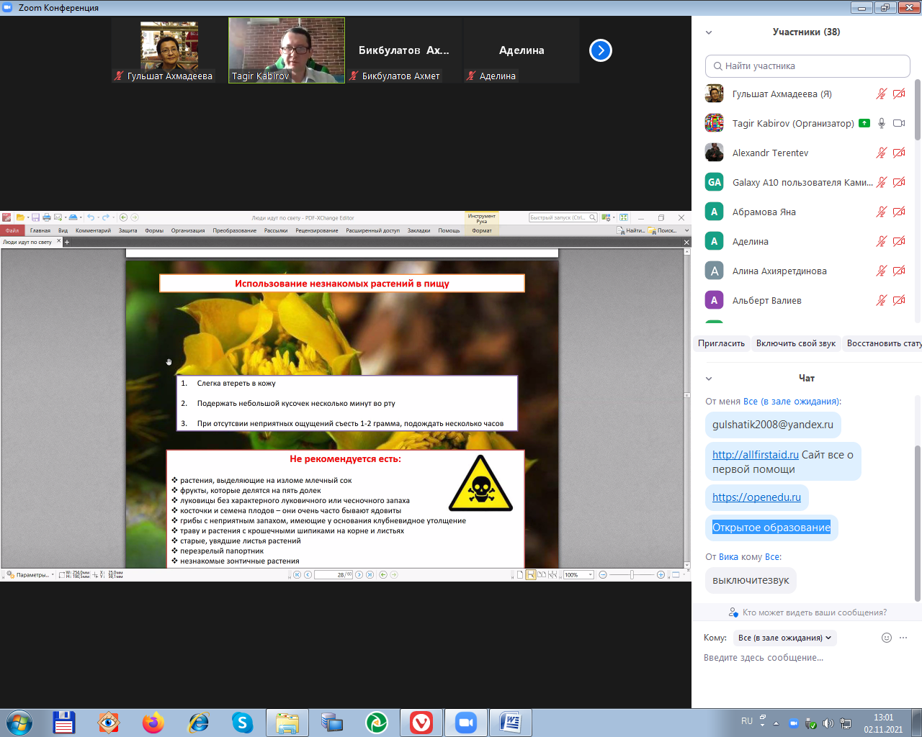The height and width of the screenshot is (737, 922).
Task: Click the next participants arrow in video strip
Action: click(x=600, y=50)
